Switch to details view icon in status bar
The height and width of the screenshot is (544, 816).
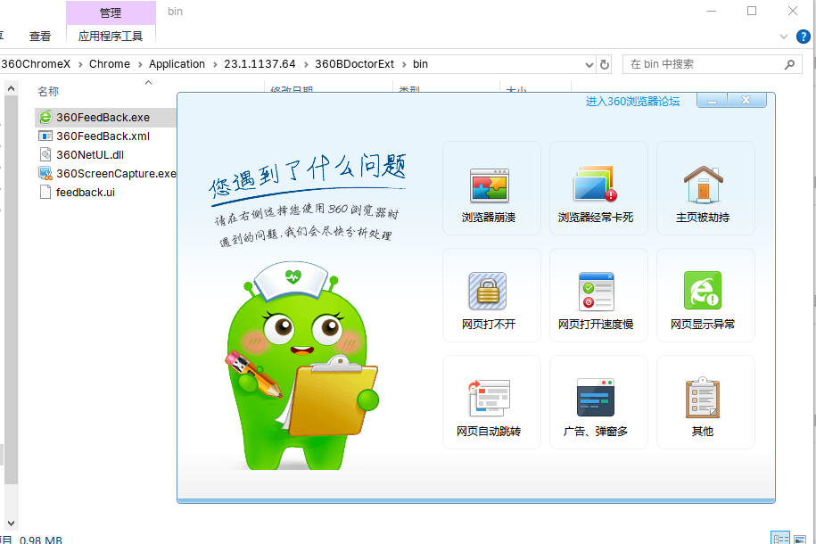point(779,539)
